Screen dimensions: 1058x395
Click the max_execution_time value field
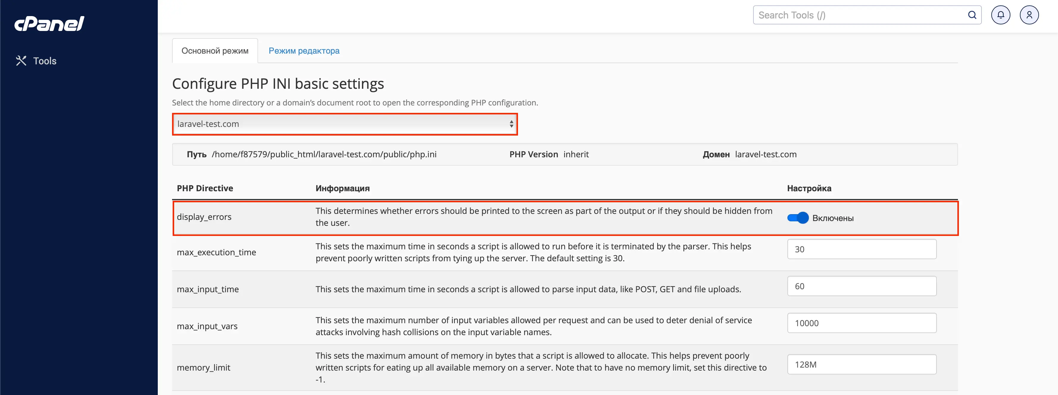(861, 249)
